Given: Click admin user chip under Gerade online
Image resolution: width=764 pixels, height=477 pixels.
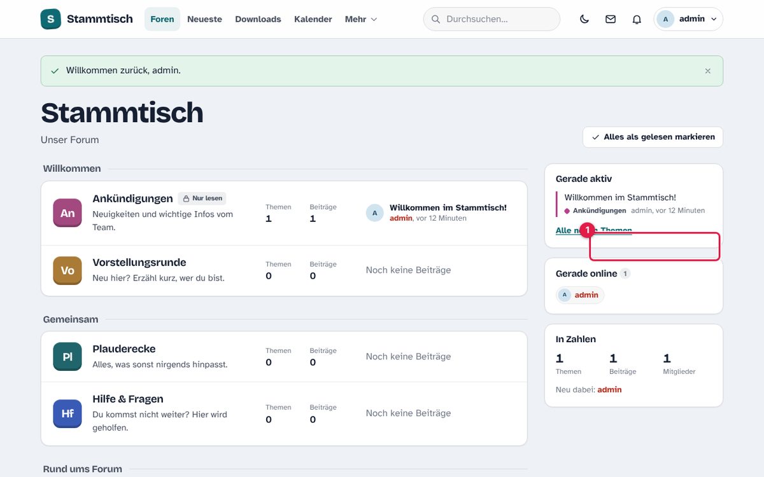Looking at the screenshot, I should (x=580, y=295).
